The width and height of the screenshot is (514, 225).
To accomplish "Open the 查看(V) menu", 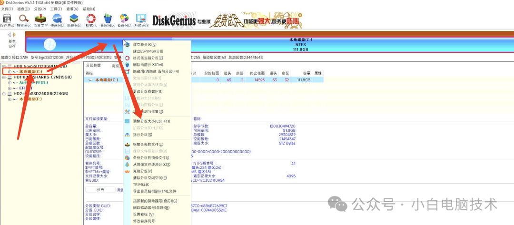I will [x=72, y=9].
